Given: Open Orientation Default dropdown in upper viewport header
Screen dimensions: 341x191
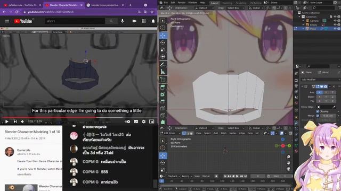Looking at the screenshot, I should (205, 8).
